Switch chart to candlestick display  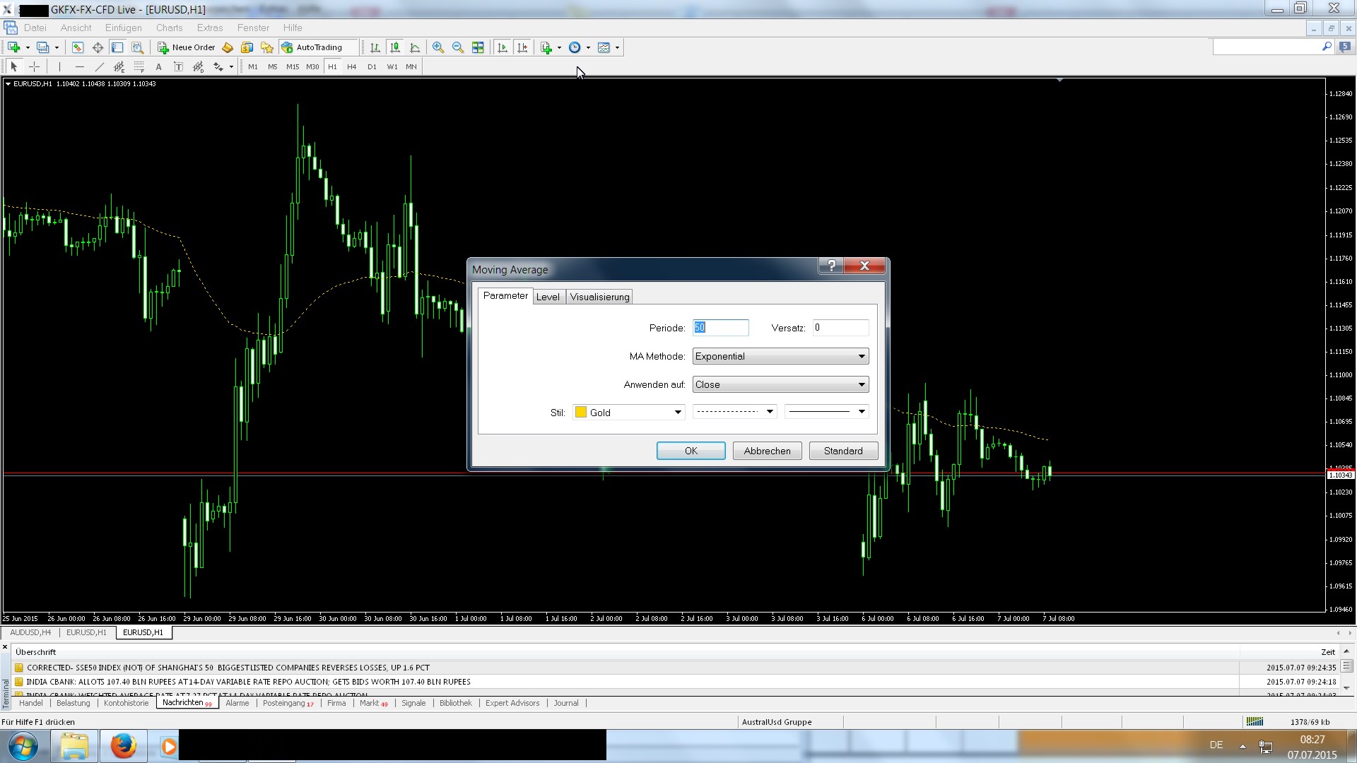[395, 47]
